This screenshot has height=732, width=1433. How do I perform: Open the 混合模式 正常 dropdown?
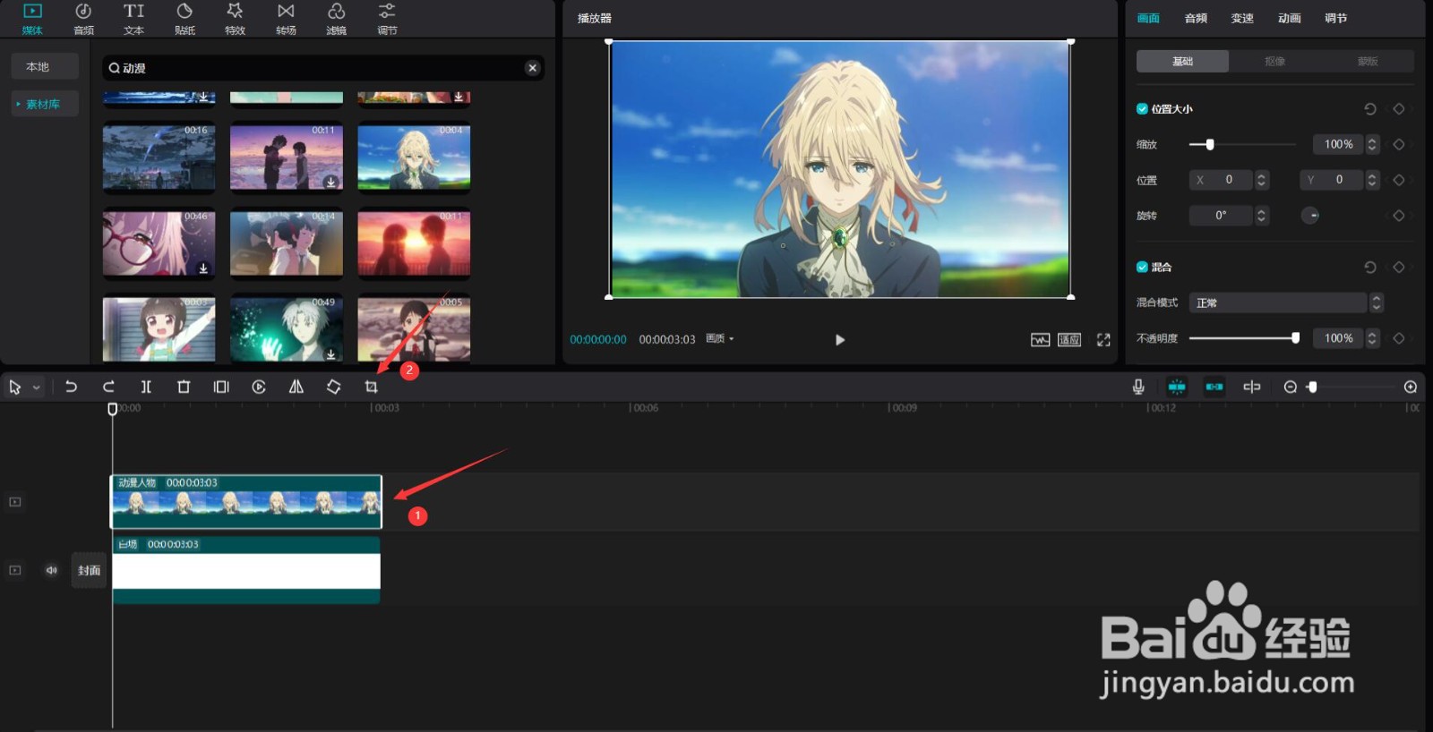pyautogui.click(x=1286, y=302)
